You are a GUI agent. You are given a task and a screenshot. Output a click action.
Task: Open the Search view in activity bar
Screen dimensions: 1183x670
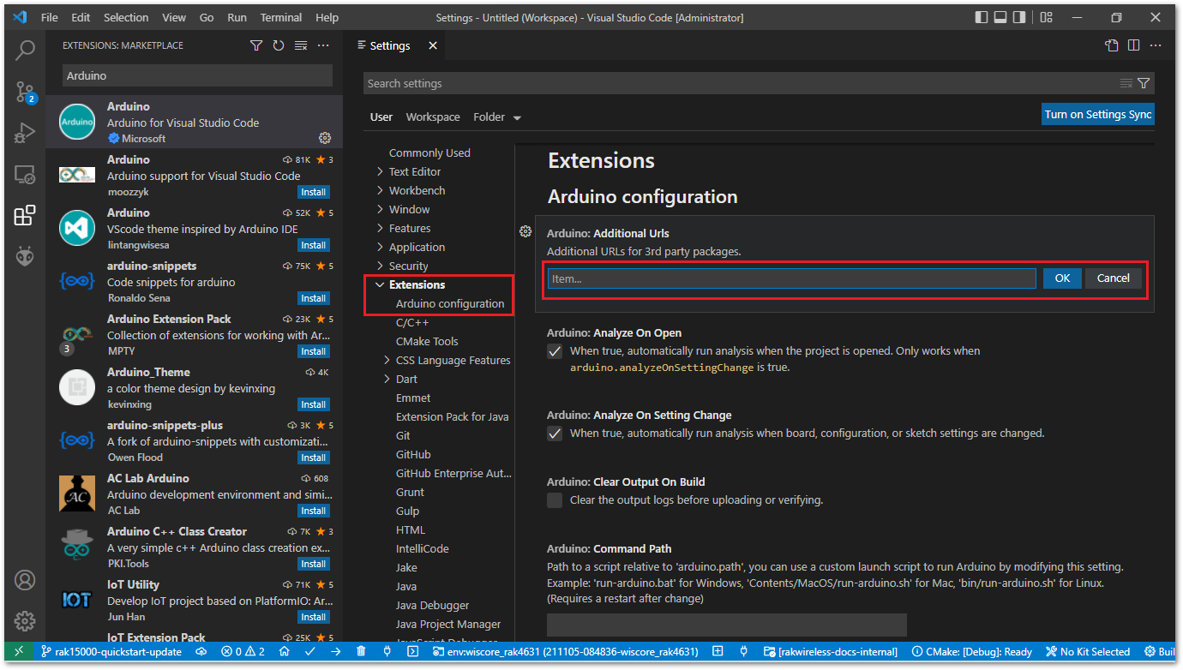tap(25, 50)
